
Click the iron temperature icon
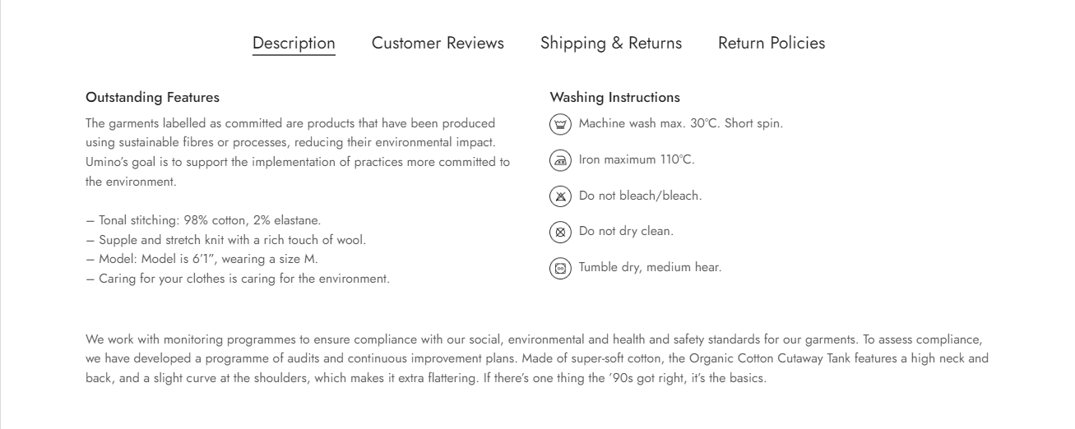pyautogui.click(x=560, y=160)
